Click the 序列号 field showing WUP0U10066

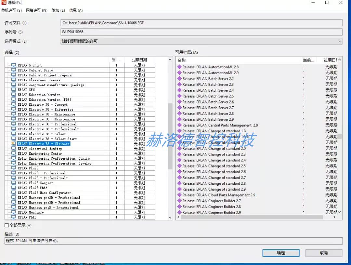tap(201, 32)
